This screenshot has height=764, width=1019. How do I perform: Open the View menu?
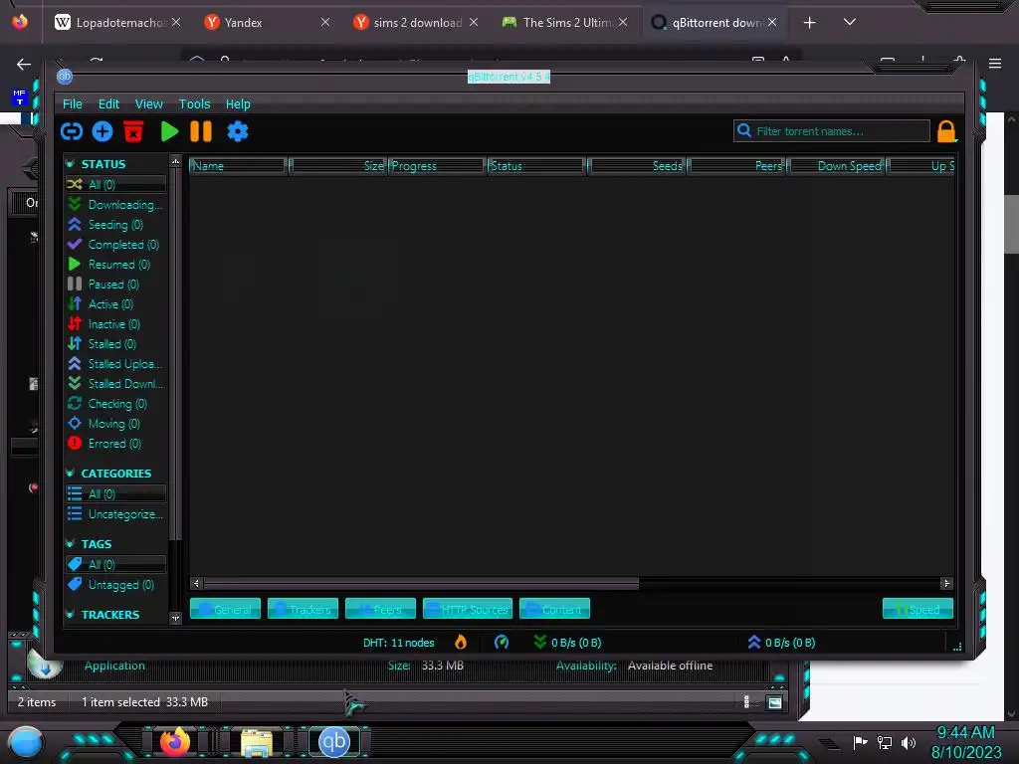pos(149,103)
